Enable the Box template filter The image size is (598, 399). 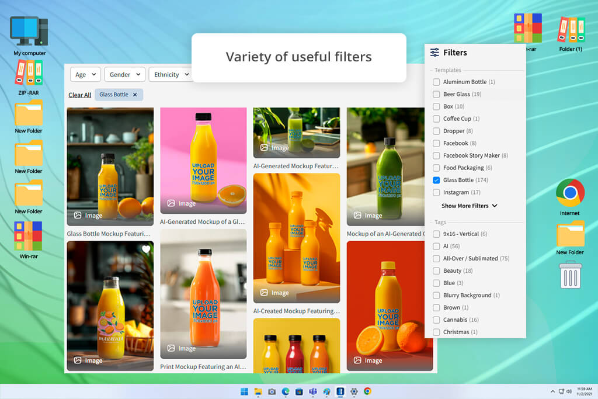coord(436,106)
